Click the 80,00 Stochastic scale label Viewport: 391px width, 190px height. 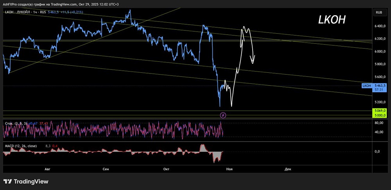pyautogui.click(x=379, y=123)
